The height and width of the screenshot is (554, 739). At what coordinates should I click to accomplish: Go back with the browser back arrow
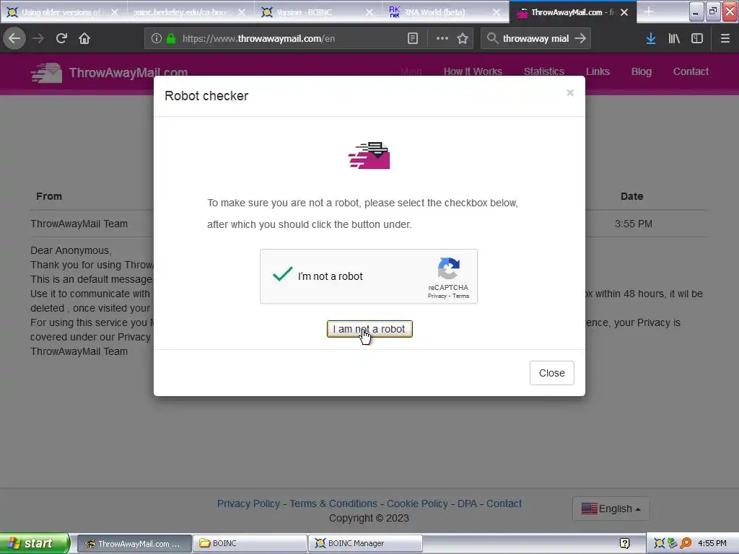[x=14, y=39]
